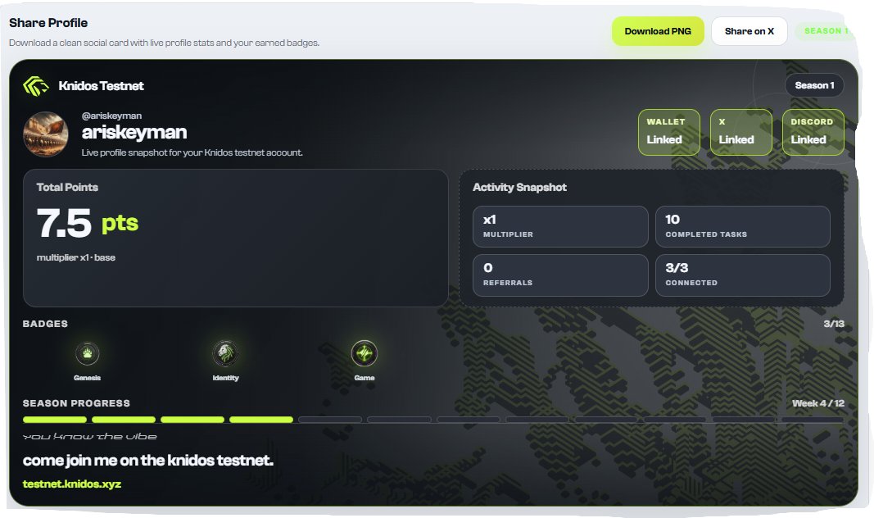Click the 3/3 Connected stat tile
This screenshot has width=874, height=518.
tap(742, 275)
